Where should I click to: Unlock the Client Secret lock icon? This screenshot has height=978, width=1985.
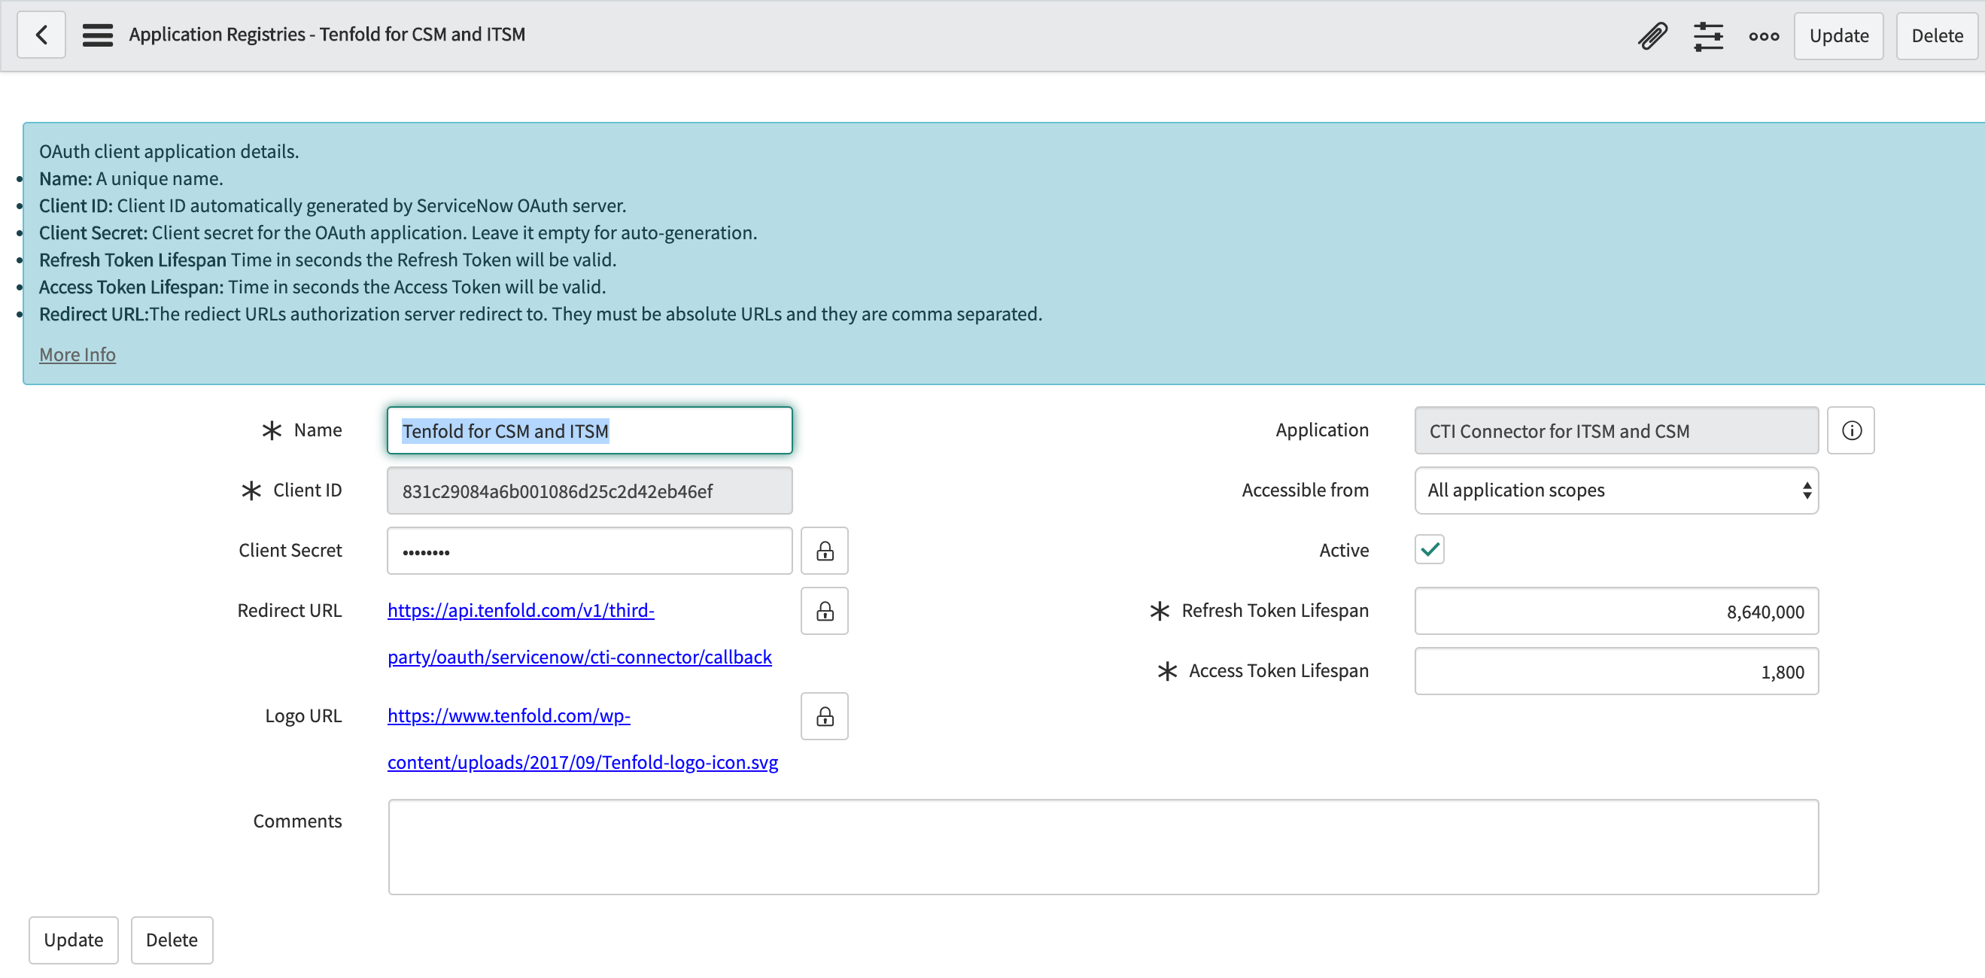click(825, 550)
